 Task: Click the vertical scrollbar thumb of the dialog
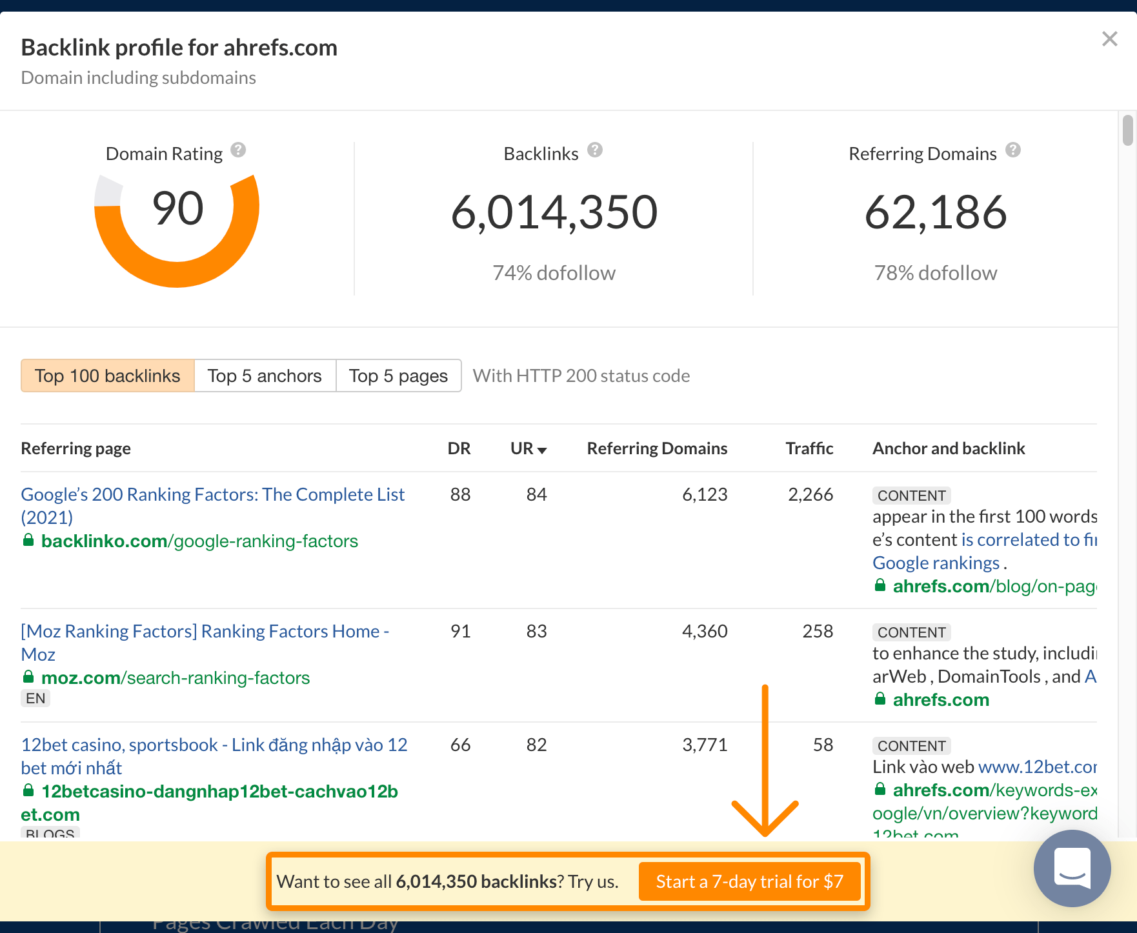[x=1127, y=130]
